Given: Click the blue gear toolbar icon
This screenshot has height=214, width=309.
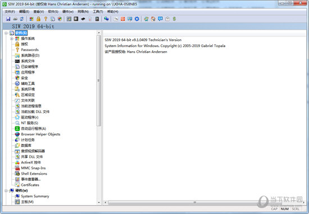Looking at the screenshot, I should pos(137,19).
